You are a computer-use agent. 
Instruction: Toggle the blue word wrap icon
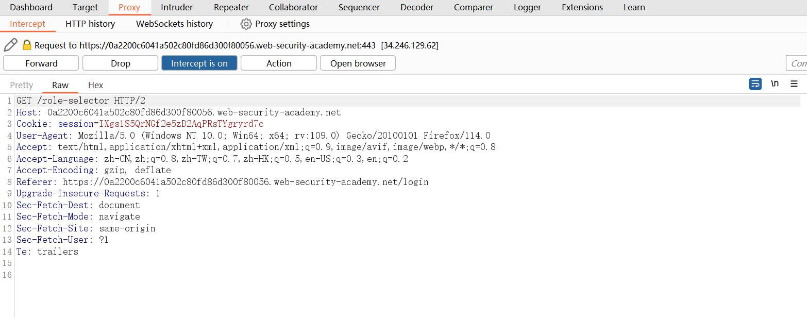(755, 84)
